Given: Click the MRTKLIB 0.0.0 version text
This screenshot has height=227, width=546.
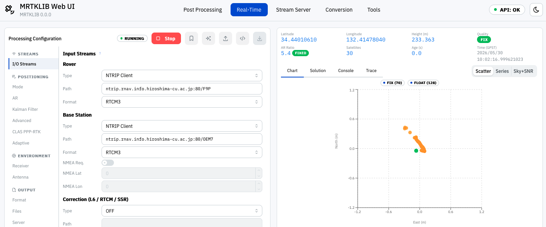Looking at the screenshot, I should (36, 14).
